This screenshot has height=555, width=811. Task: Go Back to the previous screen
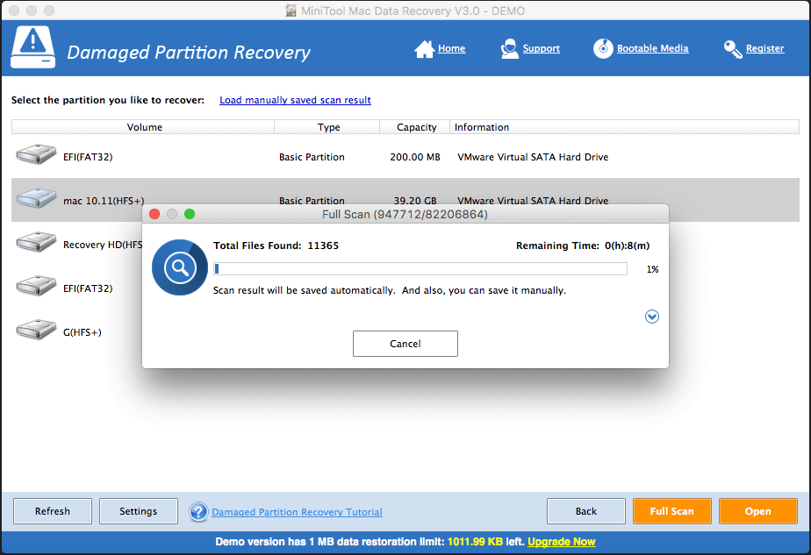click(x=586, y=511)
